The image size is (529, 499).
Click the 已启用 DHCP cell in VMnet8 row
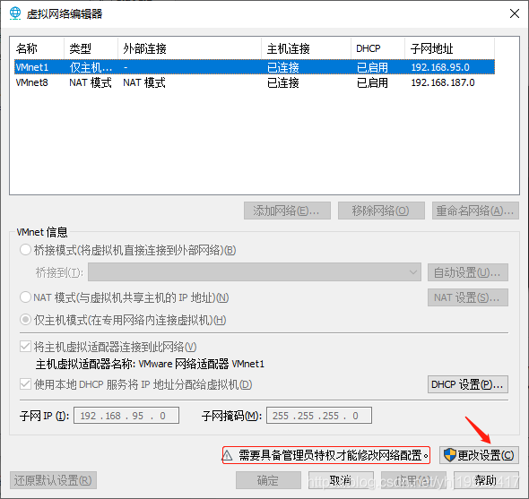372,82
